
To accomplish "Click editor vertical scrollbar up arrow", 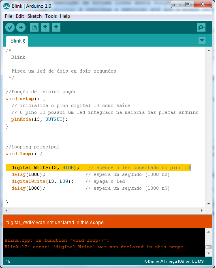I will 209,50.
